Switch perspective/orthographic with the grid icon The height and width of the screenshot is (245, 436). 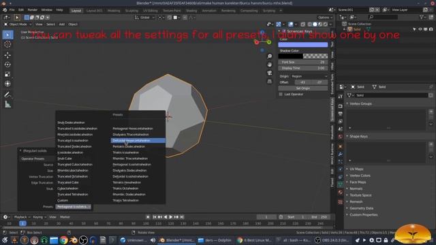click(270, 82)
